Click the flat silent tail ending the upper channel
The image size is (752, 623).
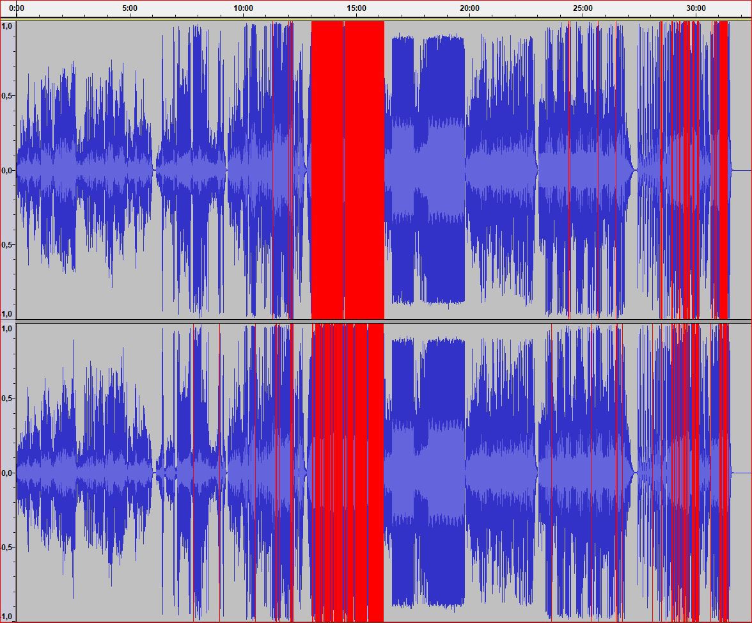click(742, 170)
